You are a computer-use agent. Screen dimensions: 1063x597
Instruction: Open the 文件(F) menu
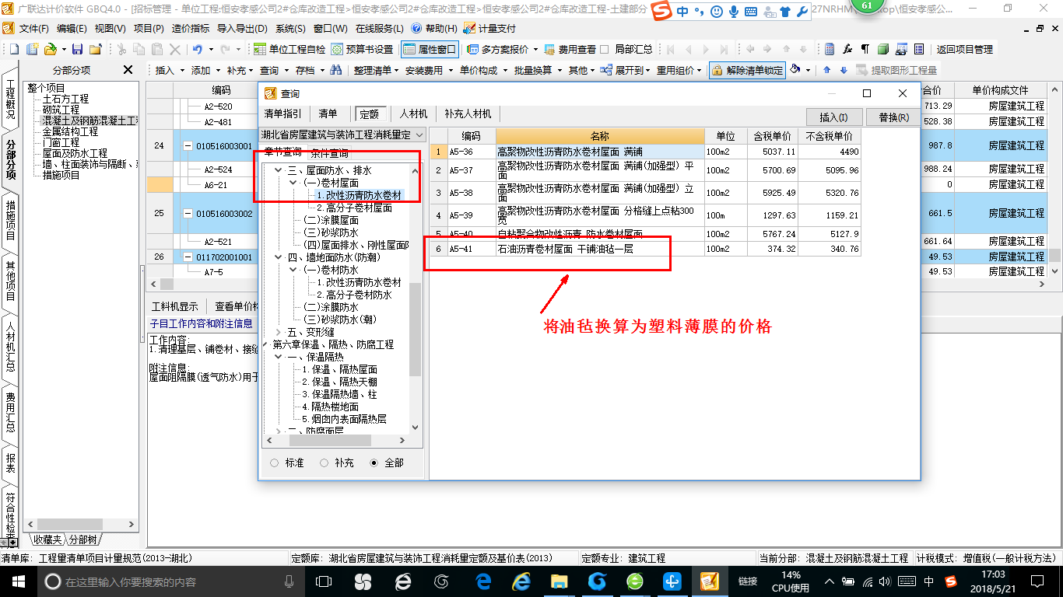[34, 28]
